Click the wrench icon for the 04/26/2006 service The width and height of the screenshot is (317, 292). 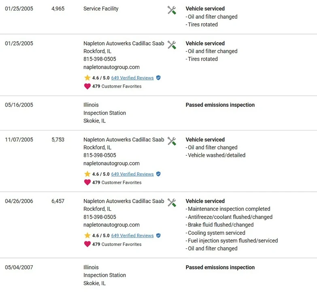(x=172, y=203)
